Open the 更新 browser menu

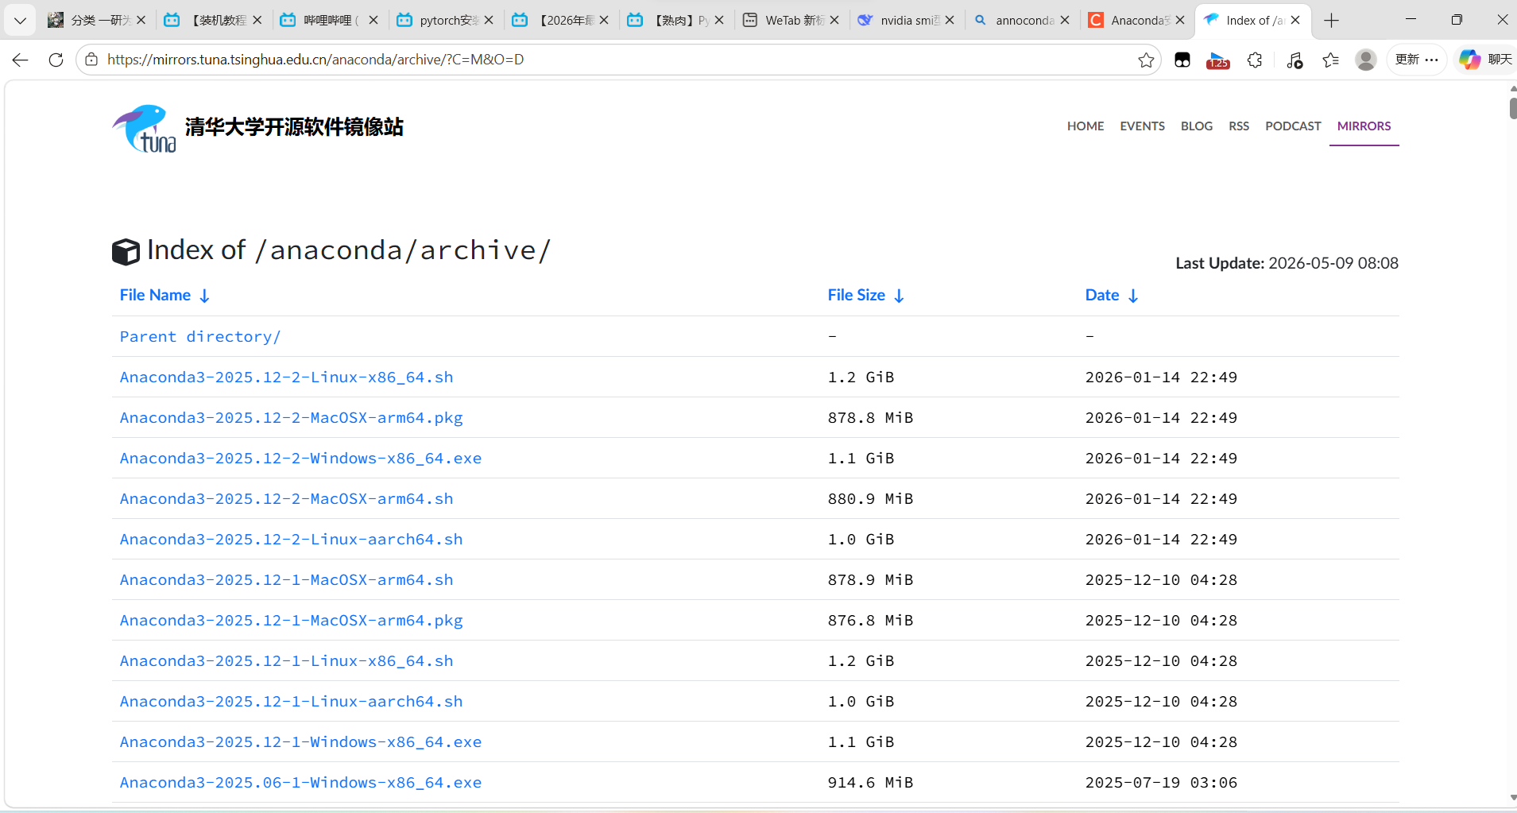(1417, 60)
